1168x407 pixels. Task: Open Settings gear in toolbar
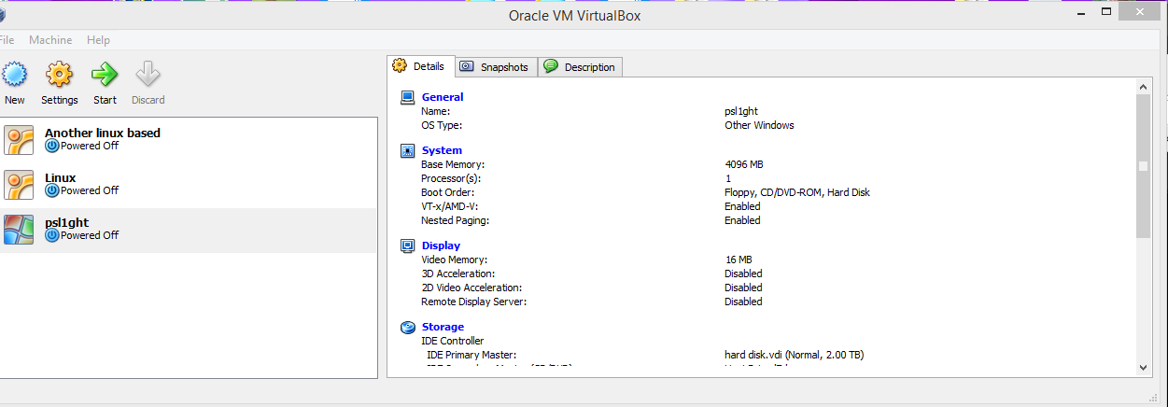pyautogui.click(x=59, y=74)
